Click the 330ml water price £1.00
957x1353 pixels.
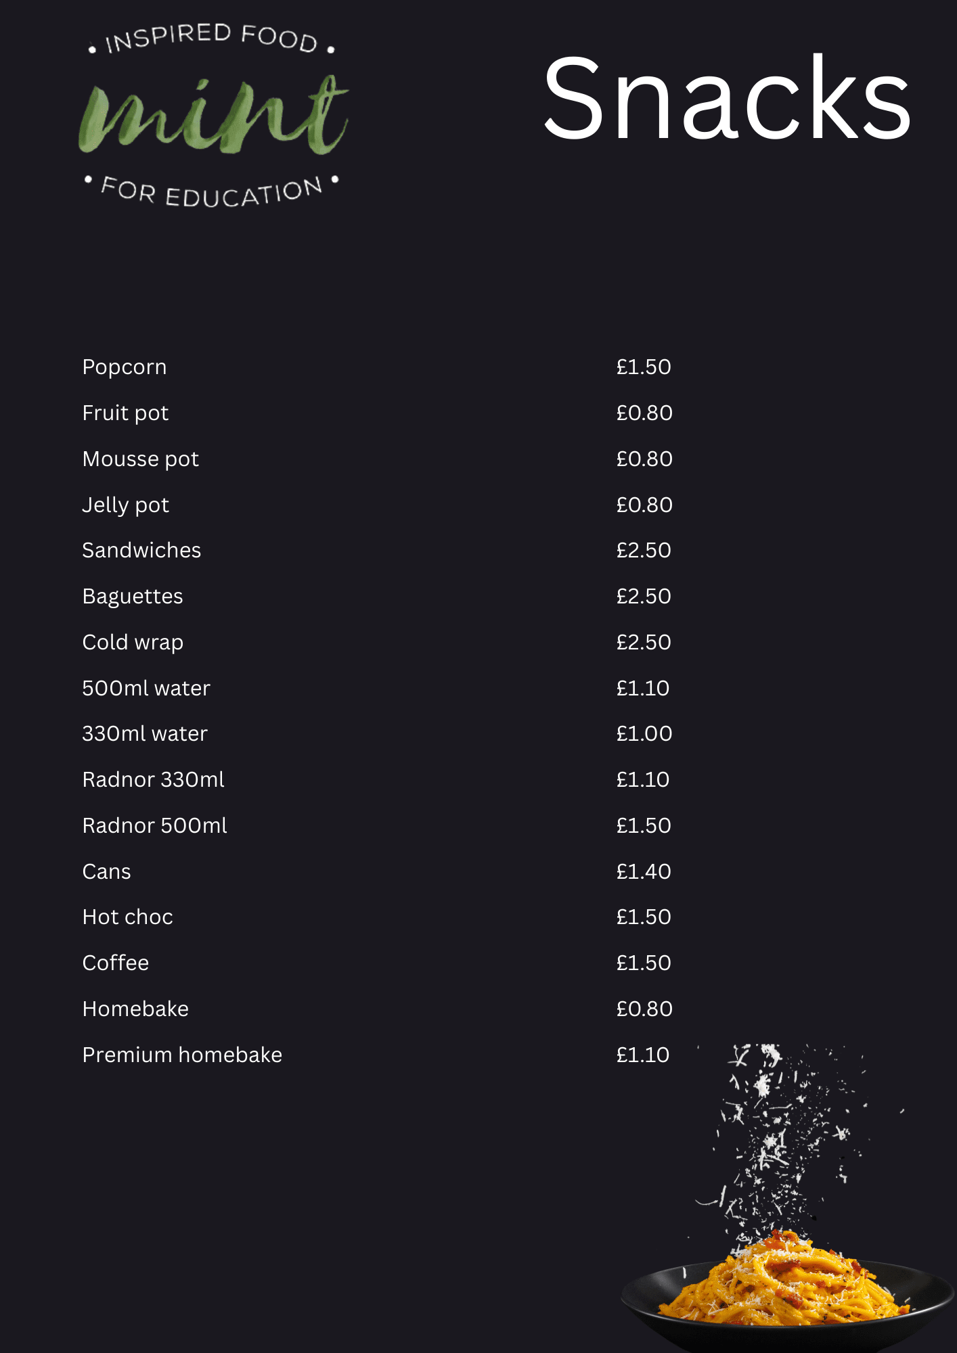644,733
